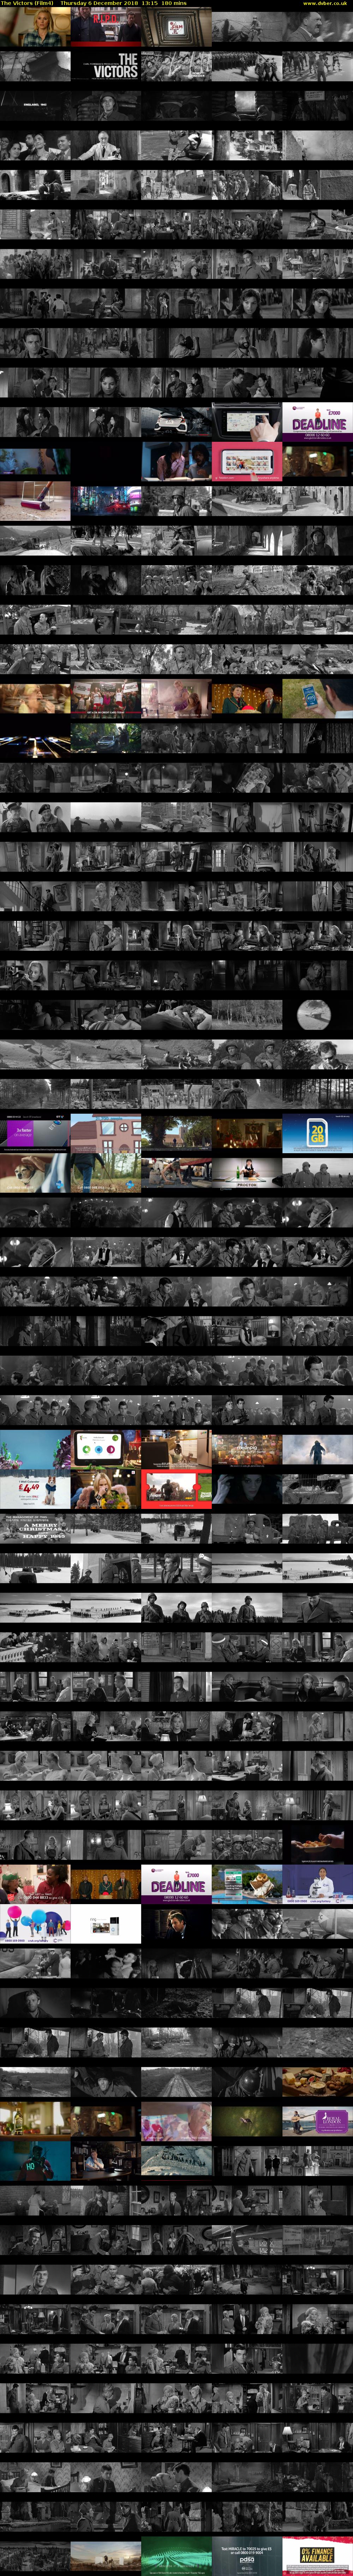Click the '0% Finance Available' thumbnail
The image size is (353, 2576).
(317, 2555)
